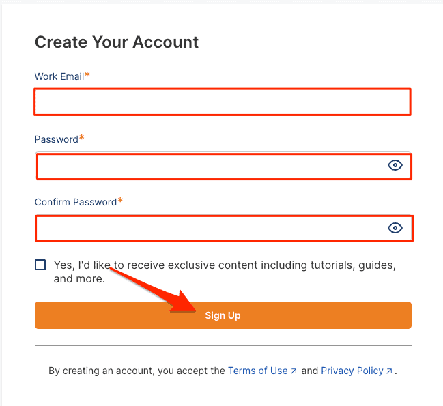
Task: Click the Password field label
Action: (56, 139)
